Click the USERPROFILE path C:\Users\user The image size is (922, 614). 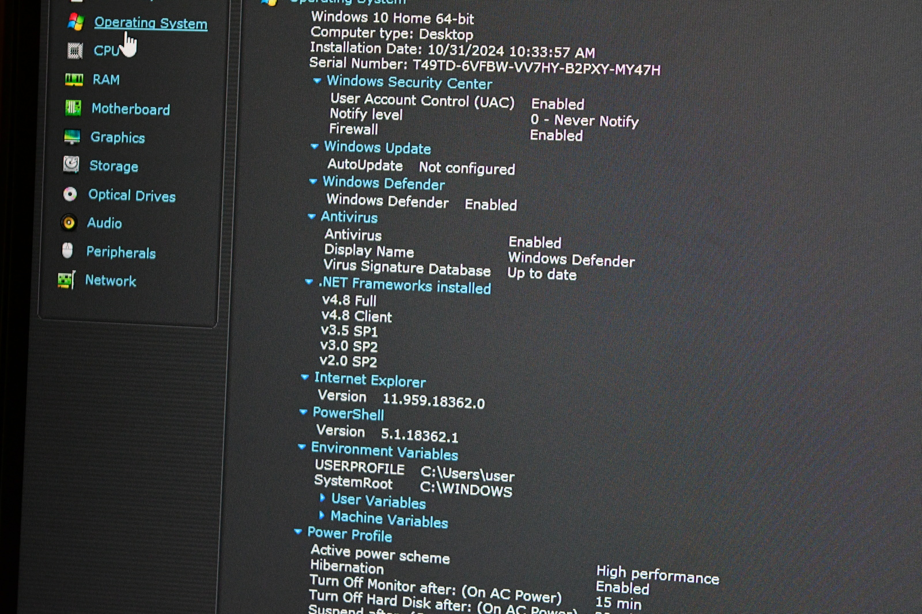pos(467,474)
